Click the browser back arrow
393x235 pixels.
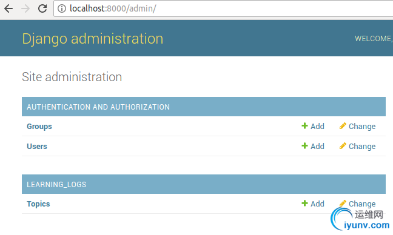pos(8,8)
